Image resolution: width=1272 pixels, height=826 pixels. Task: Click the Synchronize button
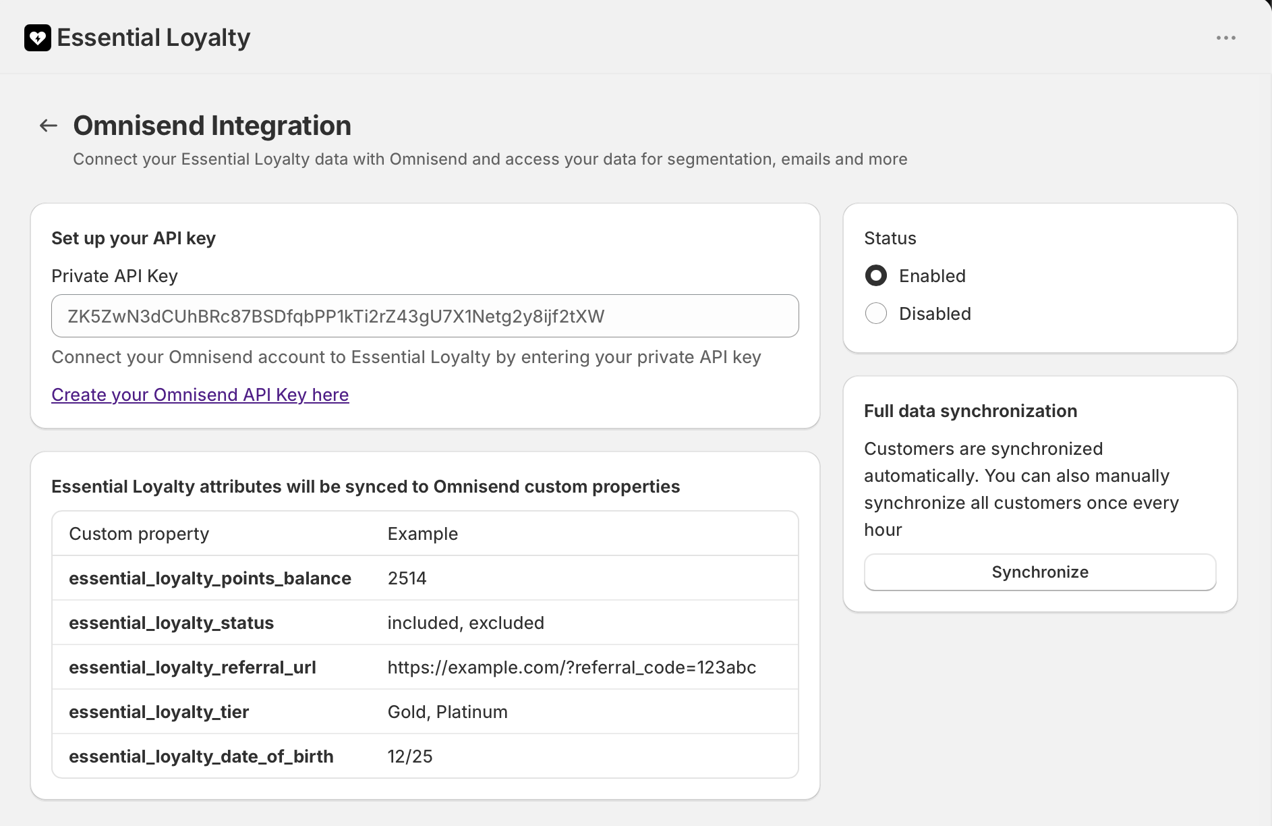pos(1040,572)
